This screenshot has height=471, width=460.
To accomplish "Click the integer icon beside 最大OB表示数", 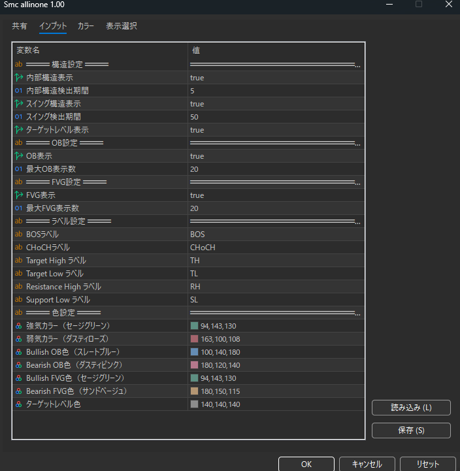I will click(19, 169).
